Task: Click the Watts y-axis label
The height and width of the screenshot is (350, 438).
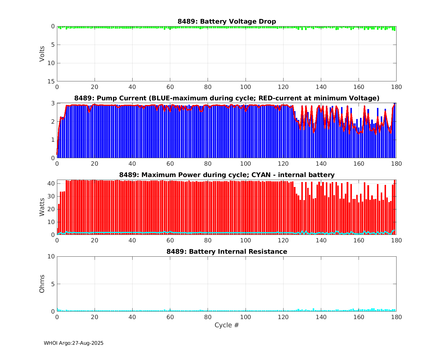Action: (42, 207)
